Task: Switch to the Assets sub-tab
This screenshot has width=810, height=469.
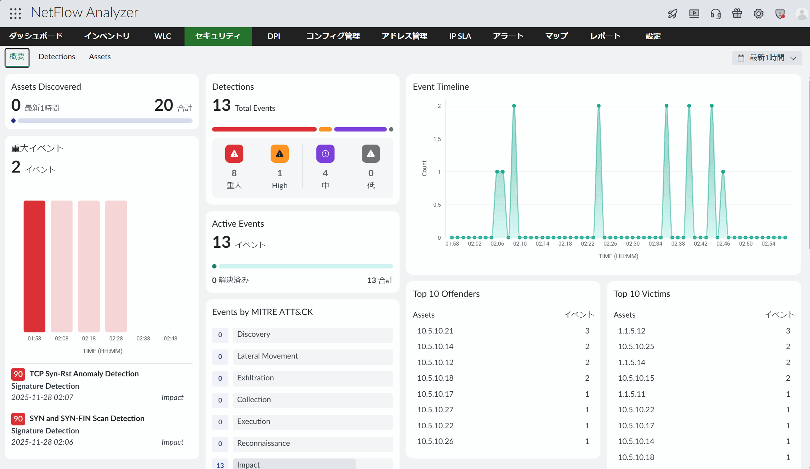Action: pyautogui.click(x=100, y=57)
